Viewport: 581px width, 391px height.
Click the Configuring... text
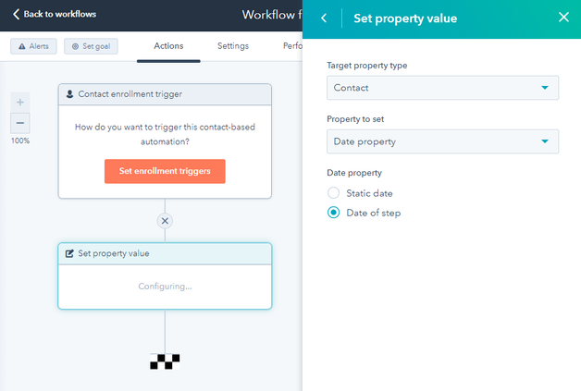165,287
